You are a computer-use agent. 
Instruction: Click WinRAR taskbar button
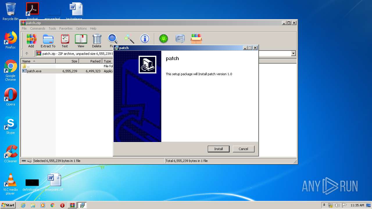[72, 205]
